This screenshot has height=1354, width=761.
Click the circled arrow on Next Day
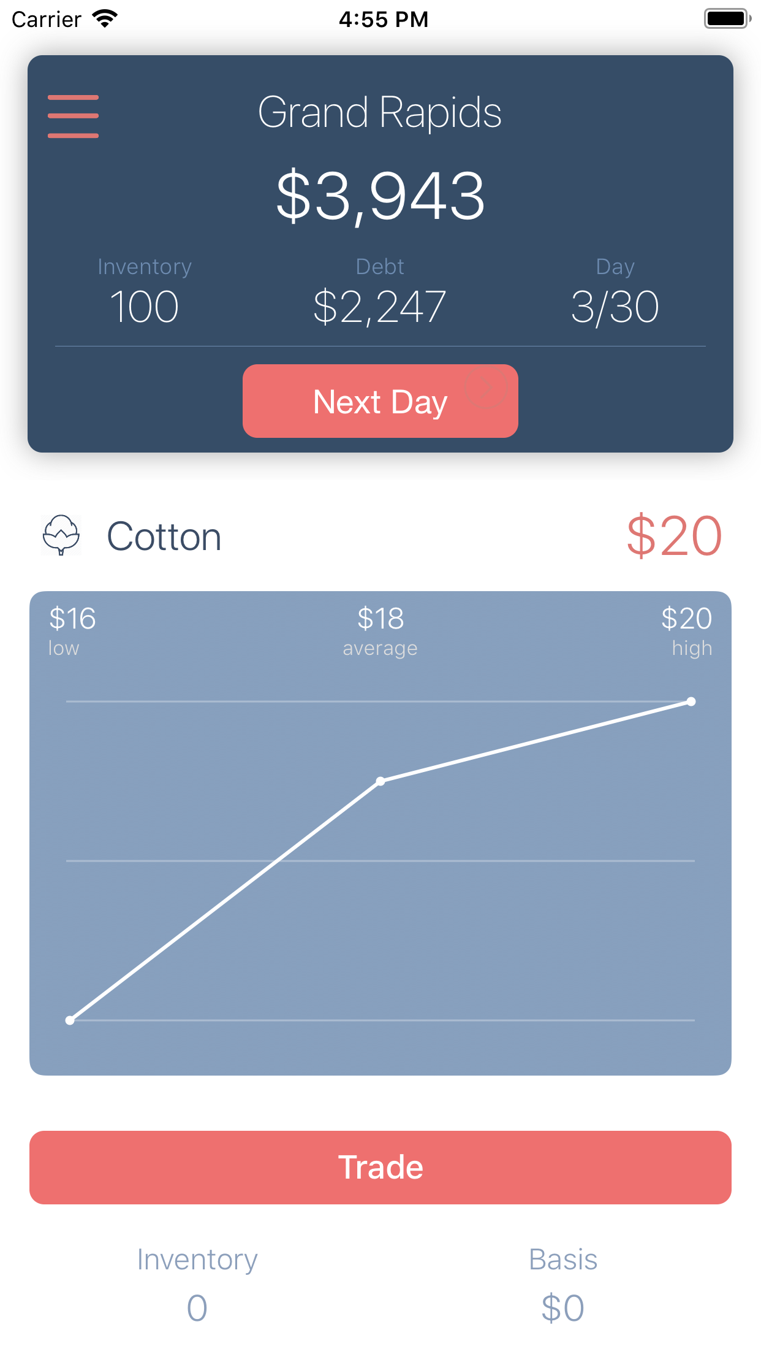[485, 388]
